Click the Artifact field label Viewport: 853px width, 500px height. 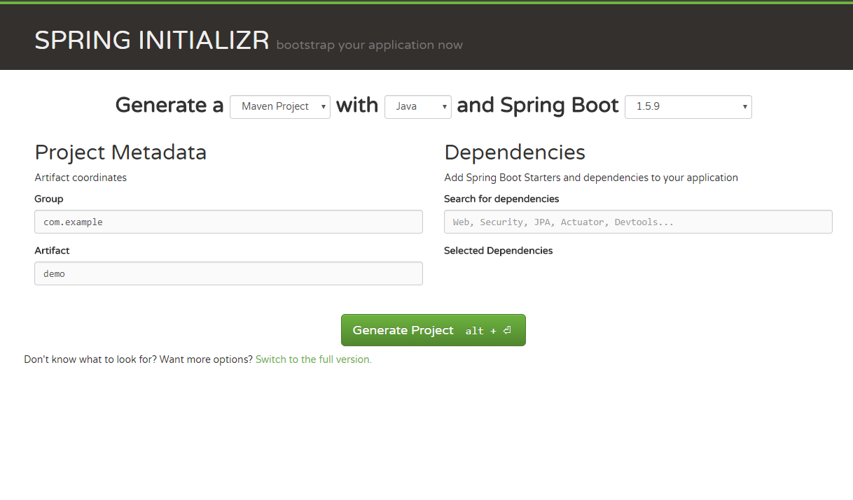pos(52,250)
